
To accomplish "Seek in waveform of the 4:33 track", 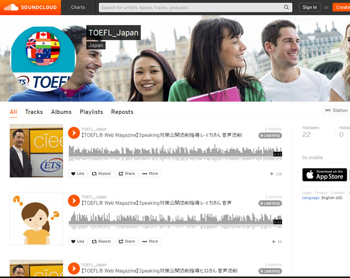I will [x=175, y=153].
